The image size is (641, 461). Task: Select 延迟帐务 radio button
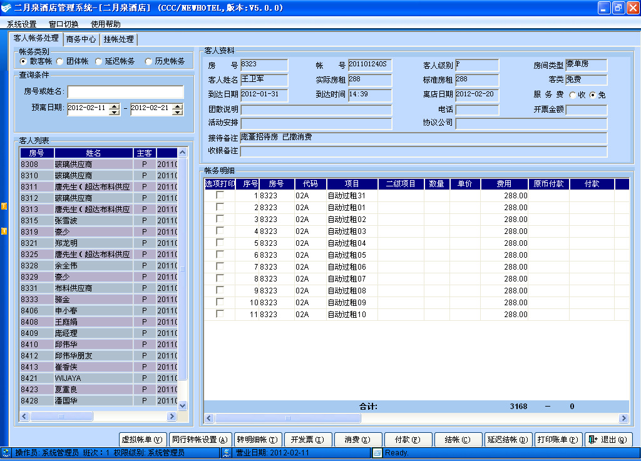coord(98,61)
